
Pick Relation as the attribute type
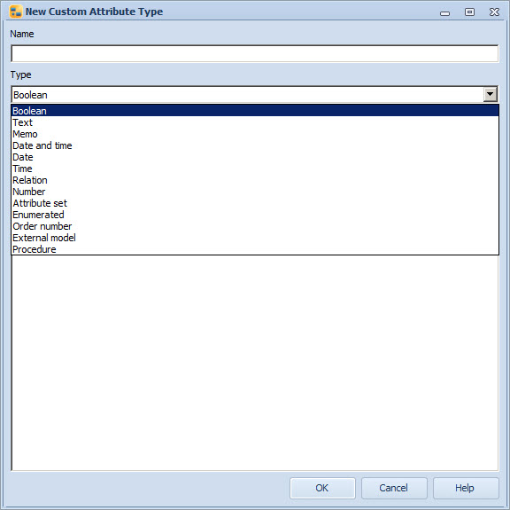255,180
